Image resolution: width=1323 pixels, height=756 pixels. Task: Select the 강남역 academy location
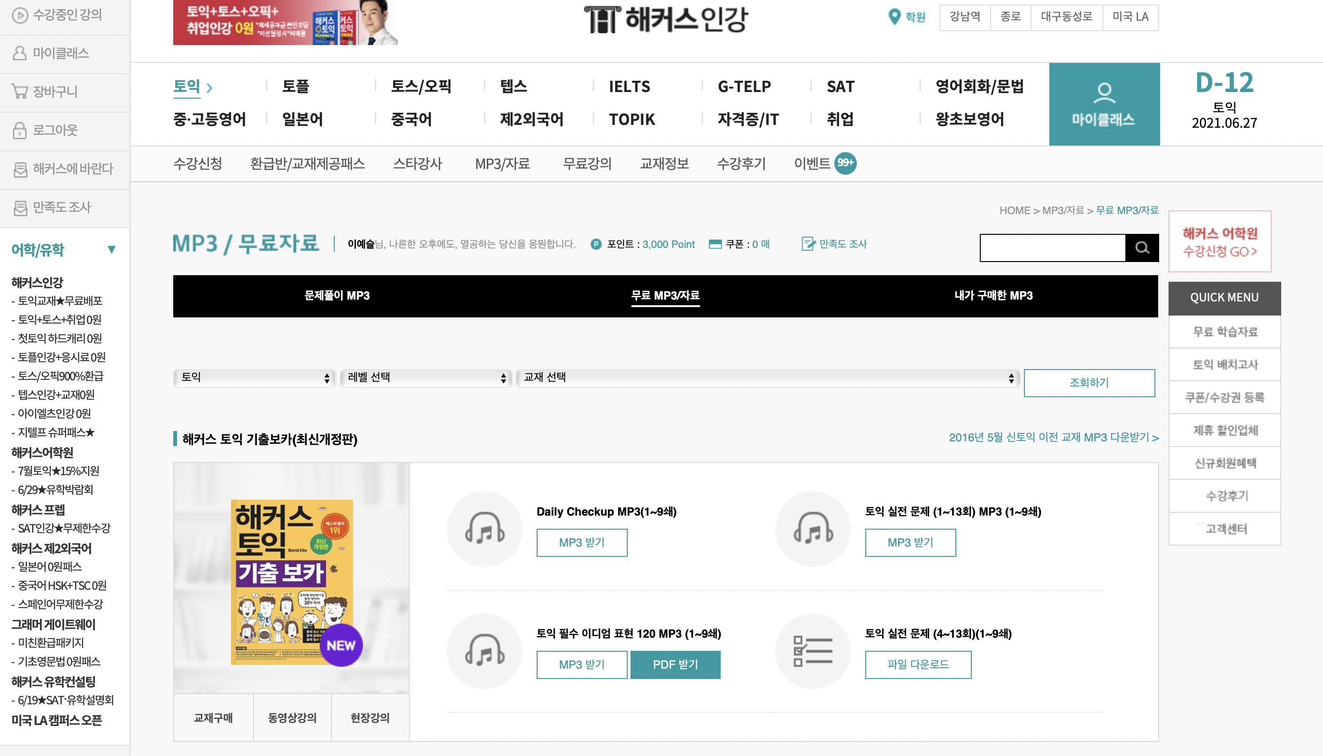tap(965, 17)
